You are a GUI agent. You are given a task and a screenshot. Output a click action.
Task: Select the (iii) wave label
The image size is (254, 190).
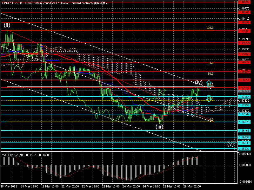tap(159, 127)
